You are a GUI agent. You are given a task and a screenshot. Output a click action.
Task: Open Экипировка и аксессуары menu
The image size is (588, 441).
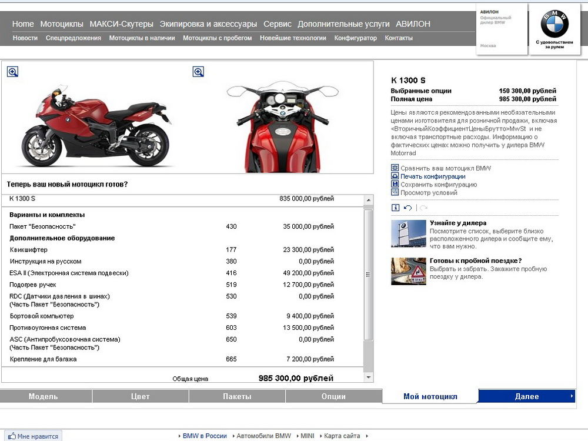209,24
